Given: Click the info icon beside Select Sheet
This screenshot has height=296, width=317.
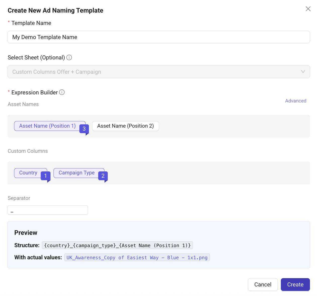Looking at the screenshot, I should (x=69, y=57).
